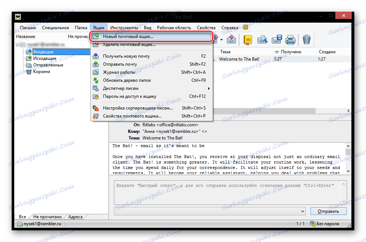Click the envelope with purple arrow toolbar icon
The width and height of the screenshot is (366, 242).
[231, 39]
